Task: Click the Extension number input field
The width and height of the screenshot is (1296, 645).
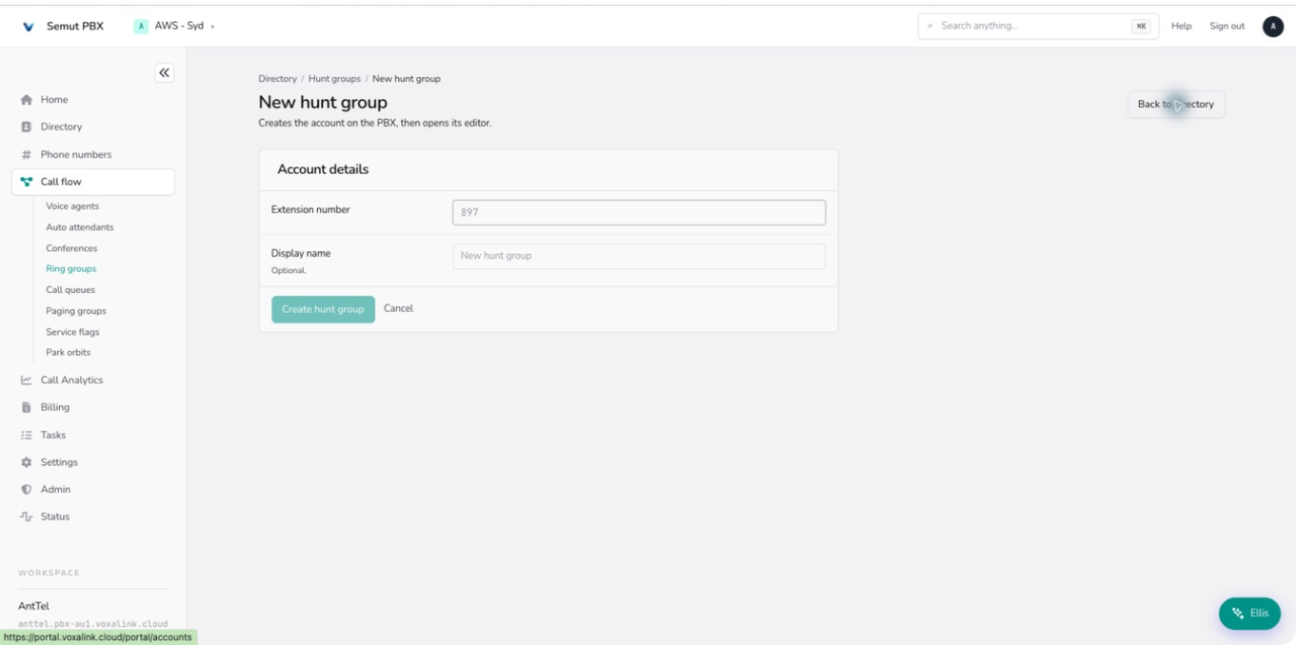Action: 639,212
